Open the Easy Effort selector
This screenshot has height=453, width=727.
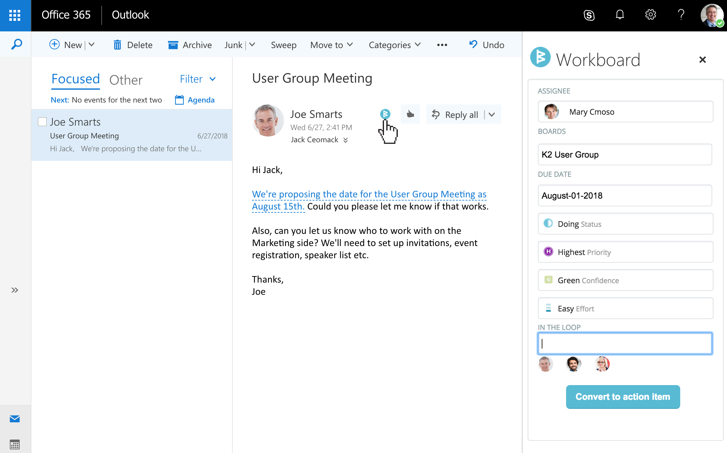tap(625, 308)
